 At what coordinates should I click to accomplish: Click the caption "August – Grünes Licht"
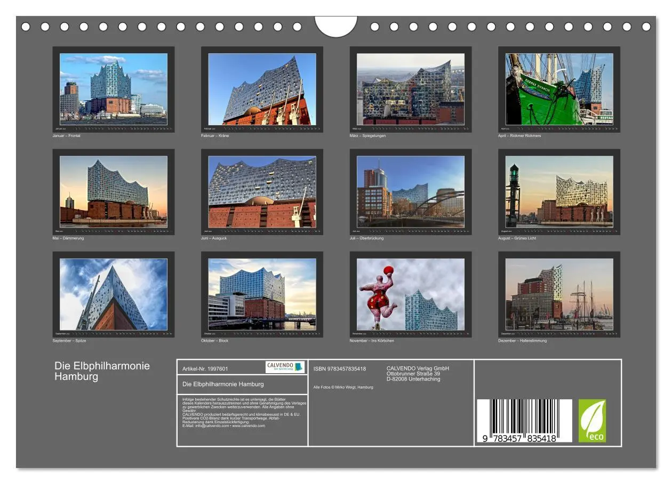click(517, 238)
